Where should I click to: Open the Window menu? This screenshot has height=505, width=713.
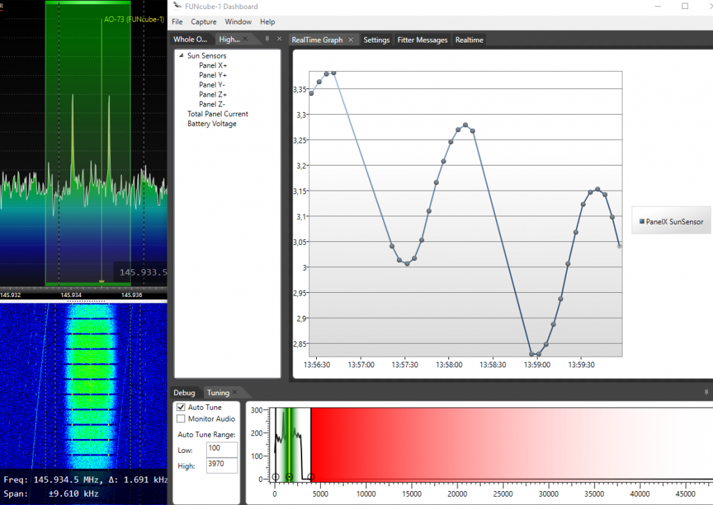coord(238,22)
